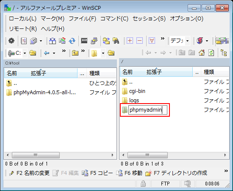Select the remote parent '..' entry

click(127, 82)
